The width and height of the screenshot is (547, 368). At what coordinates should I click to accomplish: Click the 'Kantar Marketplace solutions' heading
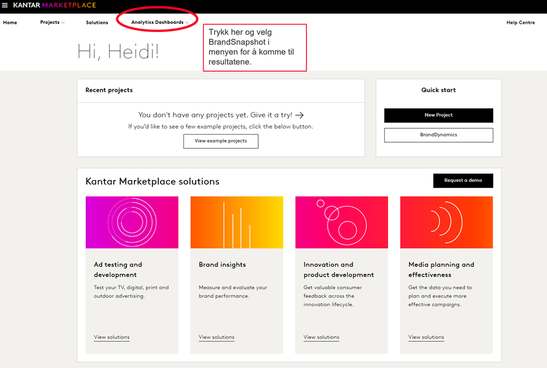click(152, 181)
